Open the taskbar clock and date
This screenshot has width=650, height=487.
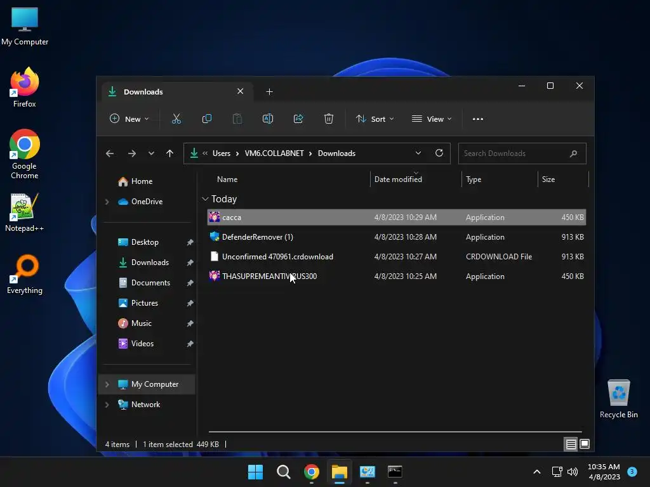pos(604,472)
